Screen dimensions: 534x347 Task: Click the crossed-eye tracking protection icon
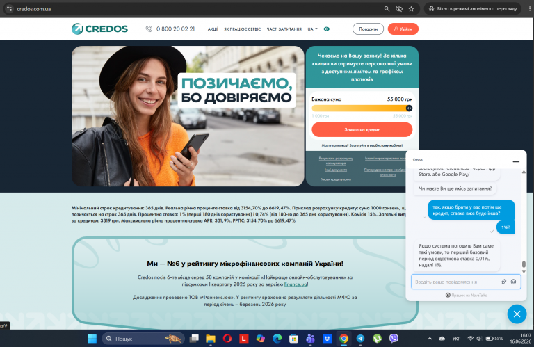coord(399,9)
